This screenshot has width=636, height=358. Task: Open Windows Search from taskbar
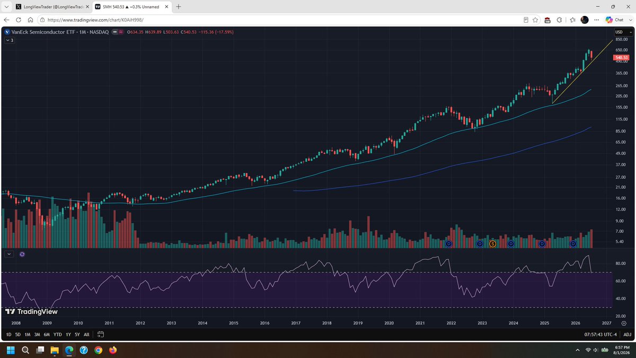[x=25, y=350]
